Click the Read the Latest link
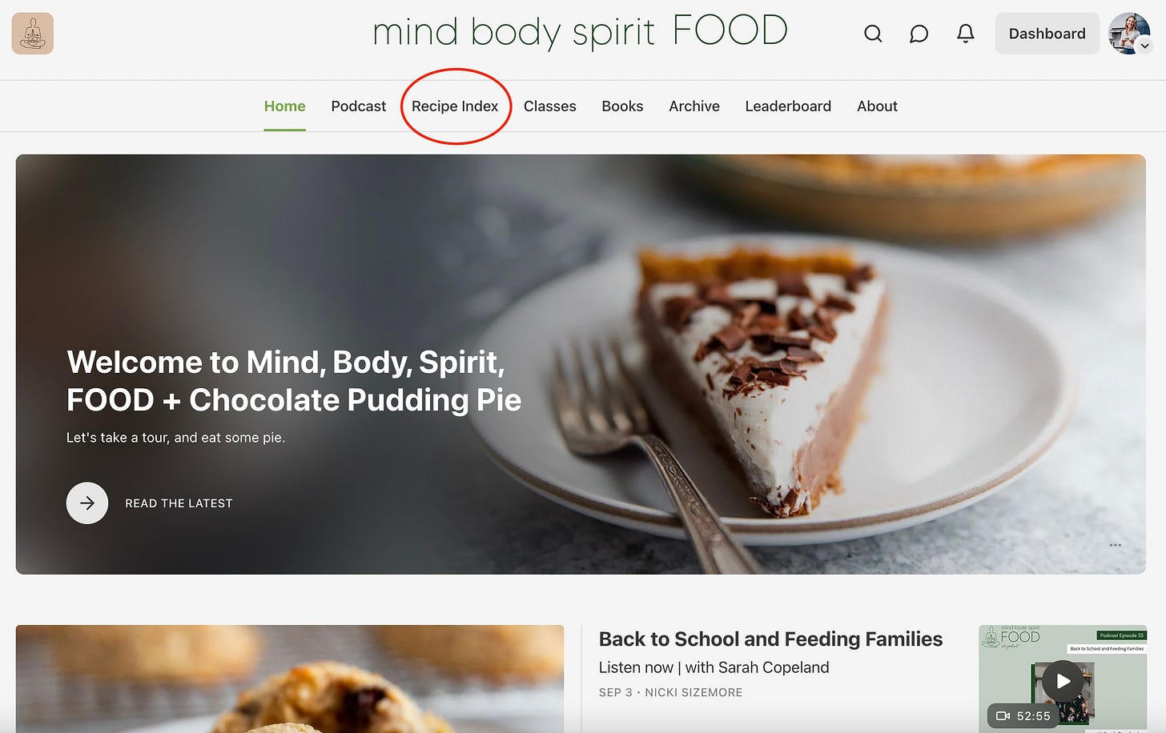The height and width of the screenshot is (733, 1166). click(179, 503)
